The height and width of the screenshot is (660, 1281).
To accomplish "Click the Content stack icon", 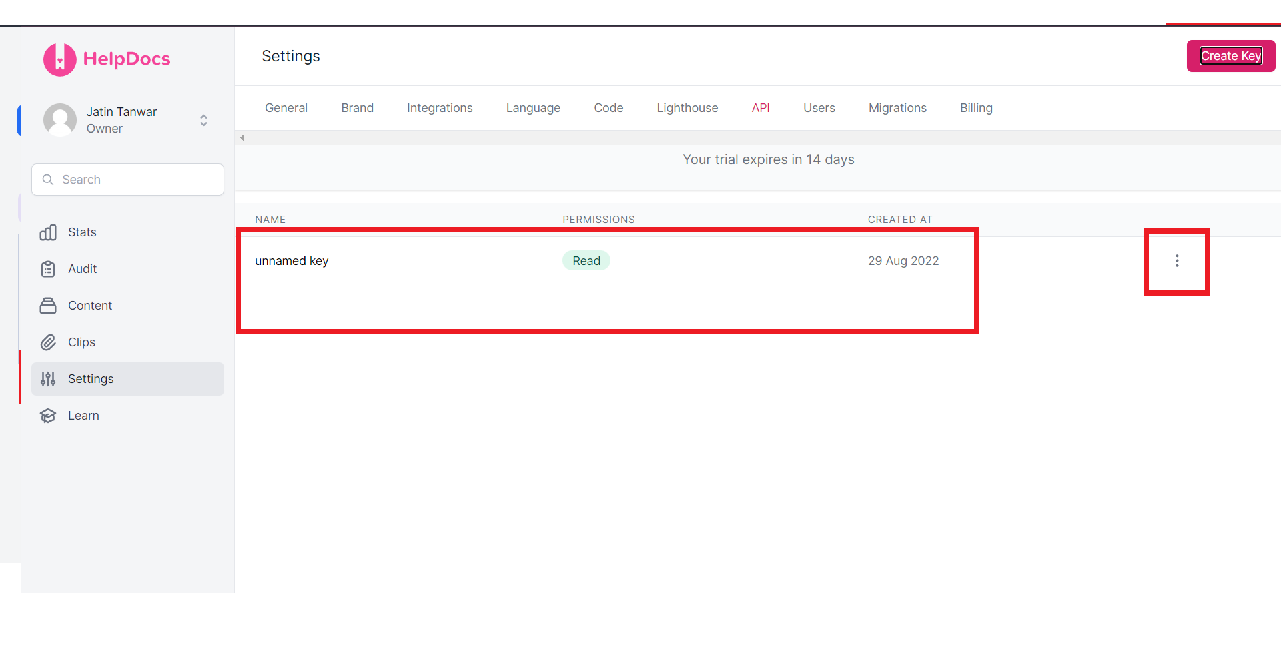I will point(48,306).
